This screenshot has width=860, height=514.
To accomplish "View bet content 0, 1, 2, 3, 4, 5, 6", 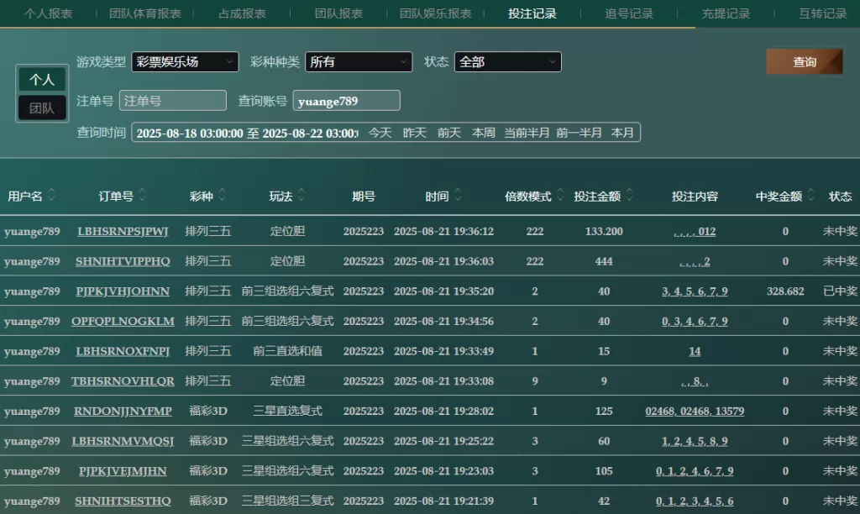I will 695,501.
